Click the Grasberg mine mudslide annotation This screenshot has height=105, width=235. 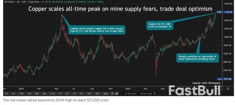point(194,58)
